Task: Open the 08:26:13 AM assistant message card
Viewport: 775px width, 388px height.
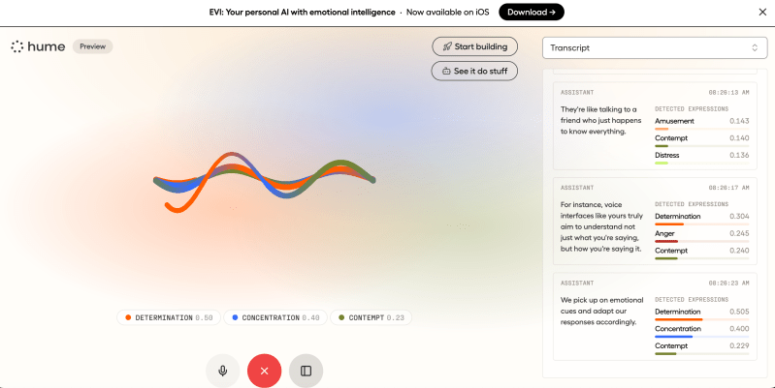Action: point(655,126)
